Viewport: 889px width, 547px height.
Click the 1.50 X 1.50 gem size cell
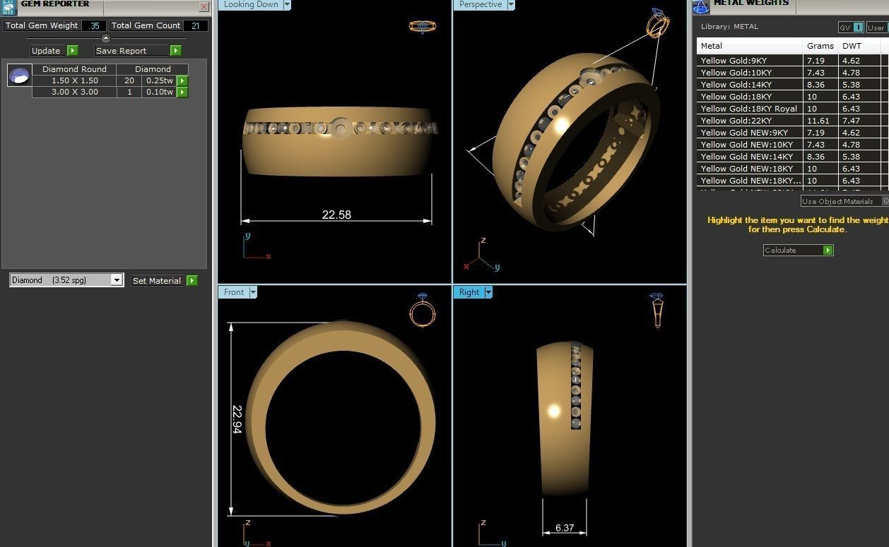click(x=74, y=81)
